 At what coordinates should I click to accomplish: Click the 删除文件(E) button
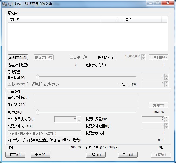pyautogui.click(x=43, y=57)
